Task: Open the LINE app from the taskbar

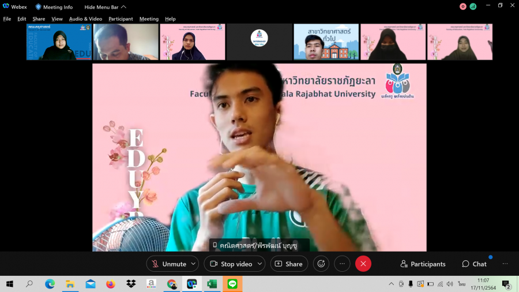Action: (x=232, y=284)
